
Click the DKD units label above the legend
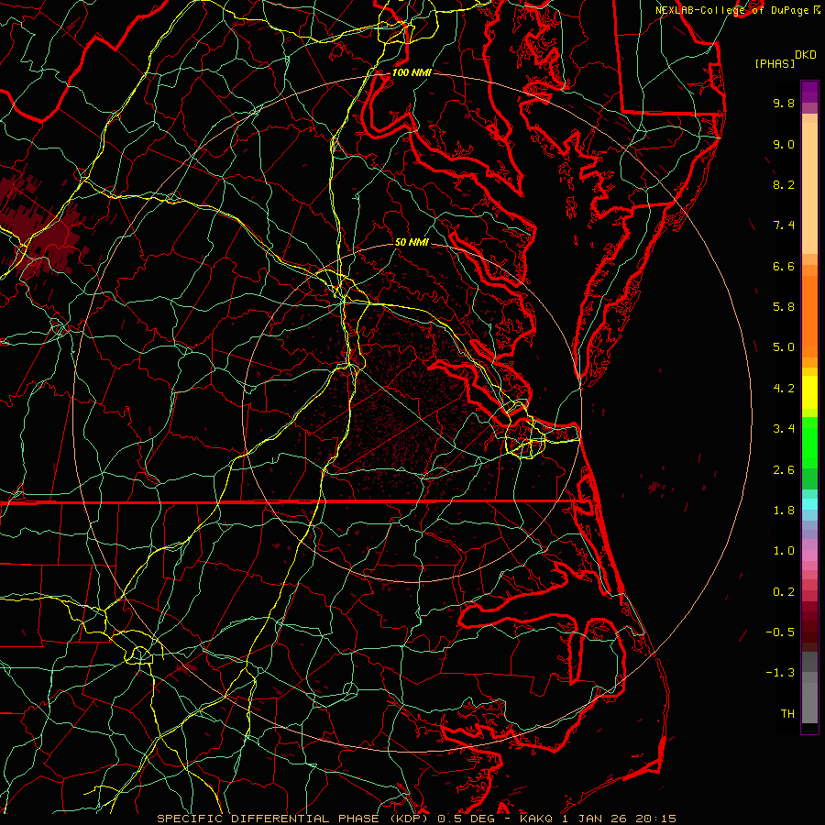[805, 55]
